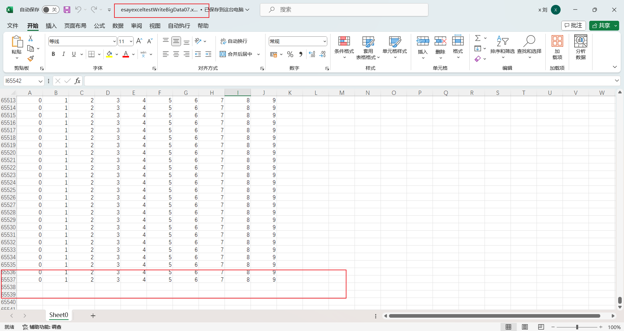Screen dimensions: 624x331
Task: Click the Analyze Data (分析数据) icon
Action: click(x=580, y=47)
